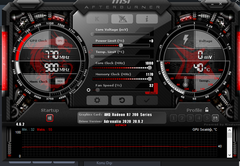The height and width of the screenshot is (166, 240).
Task: Click the 770 MHz GPU clock reading
Action: pos(57,55)
